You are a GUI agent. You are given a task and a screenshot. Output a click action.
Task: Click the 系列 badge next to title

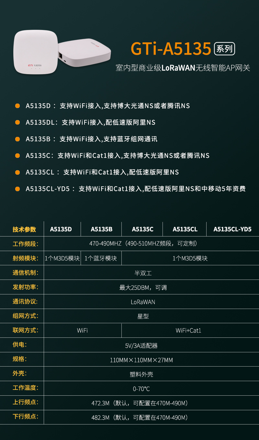click(224, 49)
